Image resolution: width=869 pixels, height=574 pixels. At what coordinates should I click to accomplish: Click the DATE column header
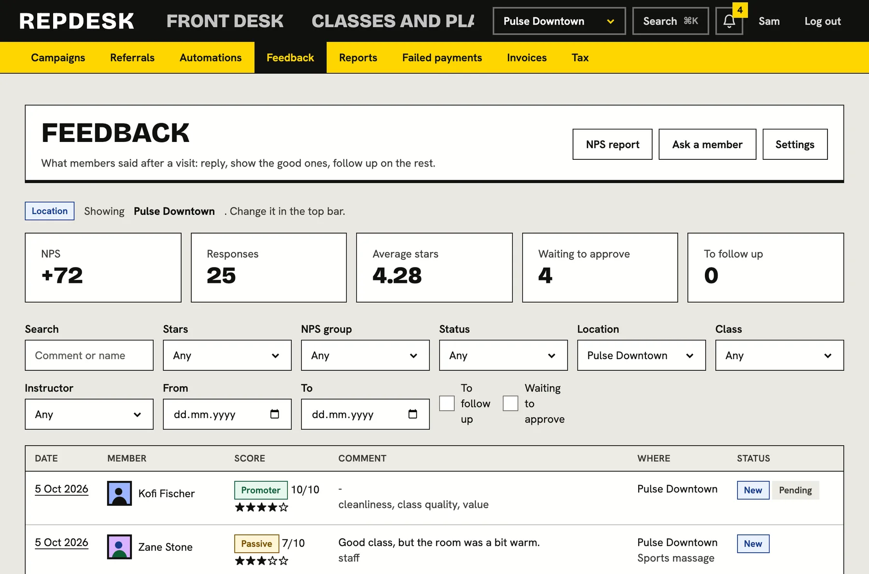click(46, 458)
